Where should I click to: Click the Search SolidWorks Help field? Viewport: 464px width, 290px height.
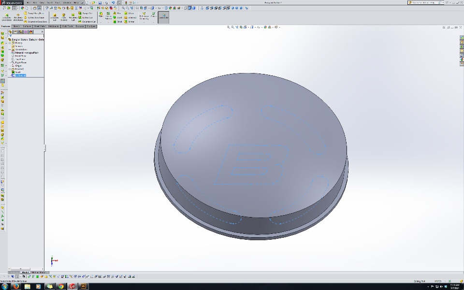[425, 2]
